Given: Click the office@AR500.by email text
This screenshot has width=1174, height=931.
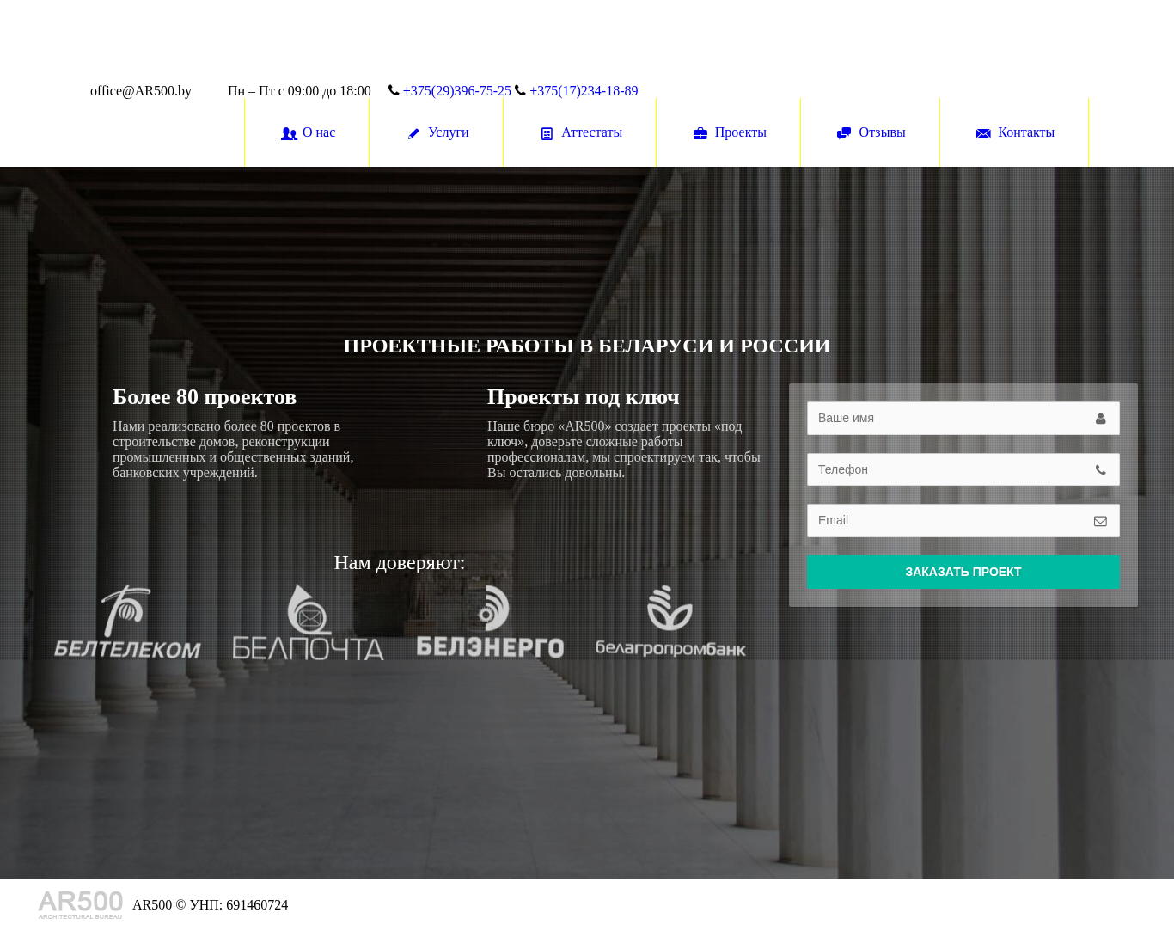Looking at the screenshot, I should click(141, 91).
